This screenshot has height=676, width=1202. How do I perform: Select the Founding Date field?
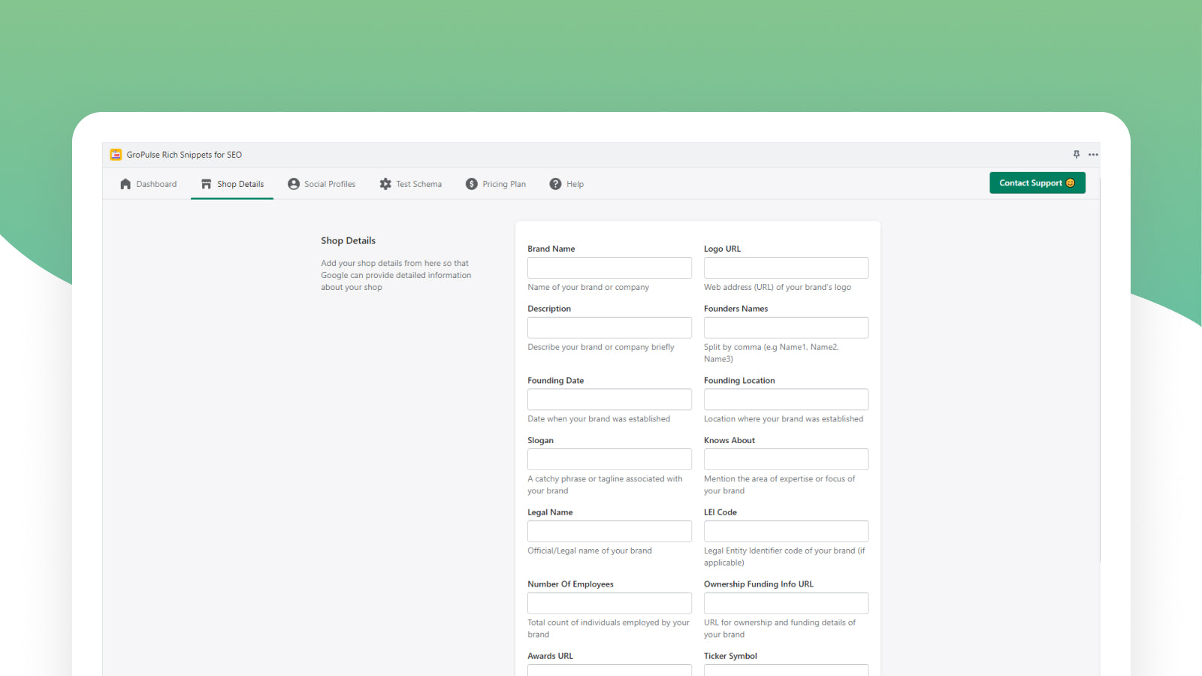[x=609, y=400]
